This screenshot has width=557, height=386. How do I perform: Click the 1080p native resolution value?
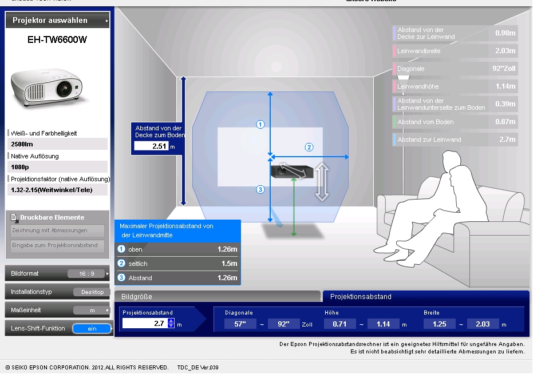click(57, 167)
